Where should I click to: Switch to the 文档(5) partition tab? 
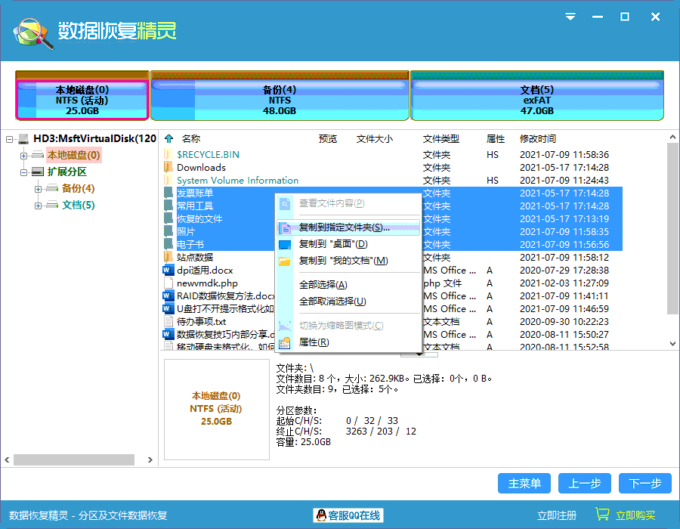[x=536, y=95]
